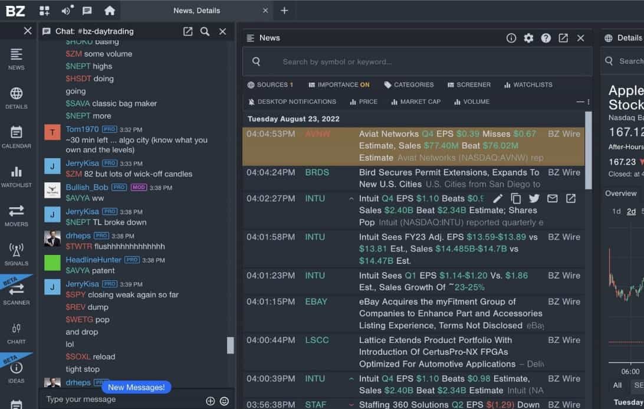Share the Intuit story on Twitter
Screen dimensions: 644x409
point(534,199)
